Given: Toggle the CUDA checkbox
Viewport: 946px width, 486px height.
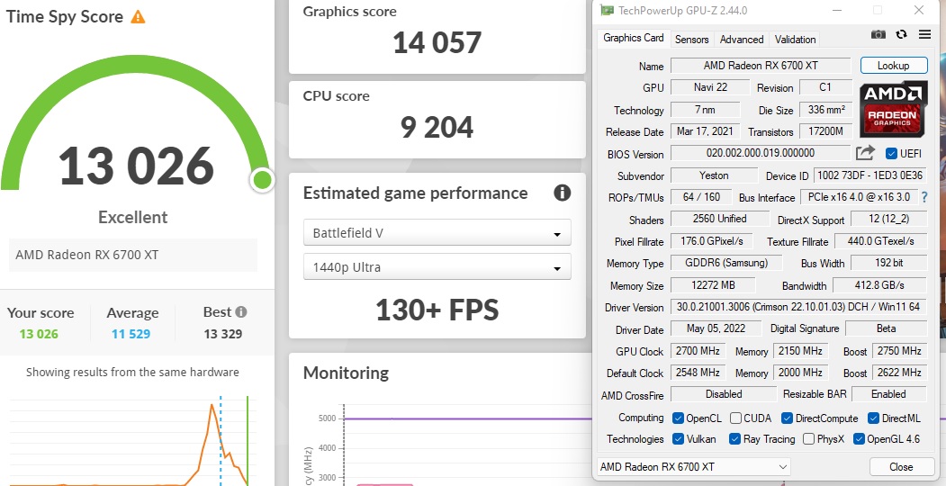Looking at the screenshot, I should pos(735,418).
